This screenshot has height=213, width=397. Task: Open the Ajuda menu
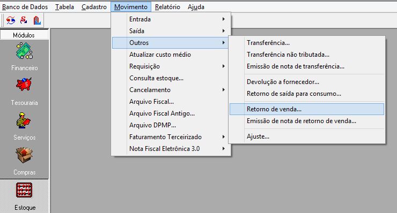point(196,7)
